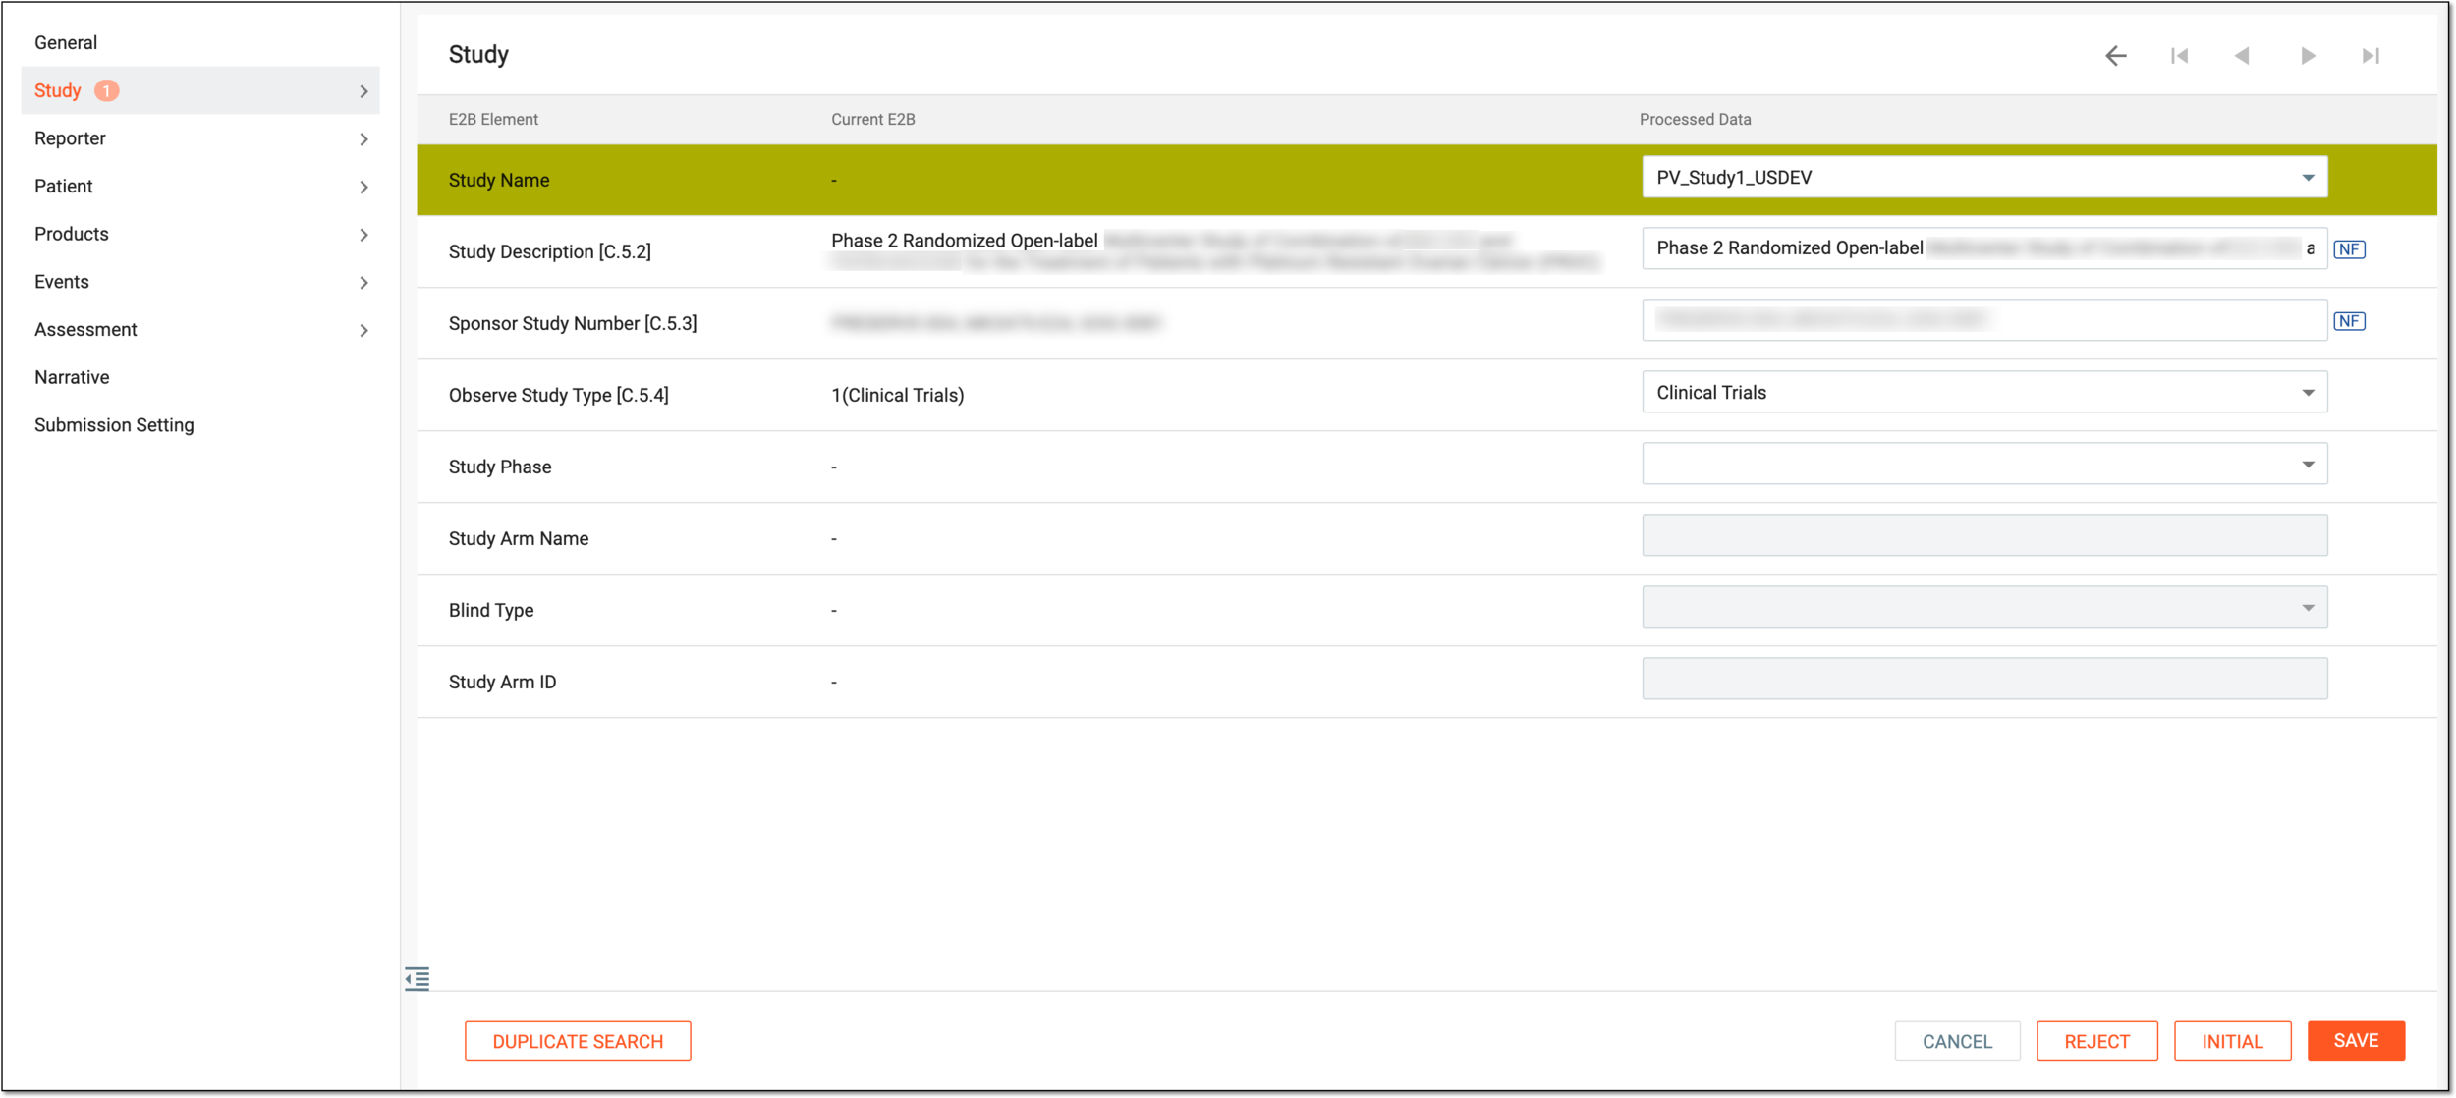Expand the Products sidebar chevron
2456x1098 pixels.
pos(363,235)
